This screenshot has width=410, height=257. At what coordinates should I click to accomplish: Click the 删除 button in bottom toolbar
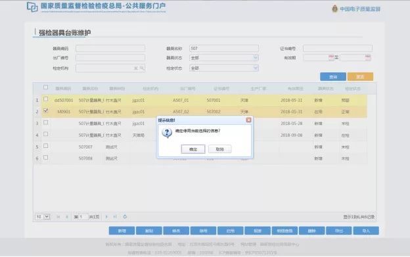[x=311, y=231]
